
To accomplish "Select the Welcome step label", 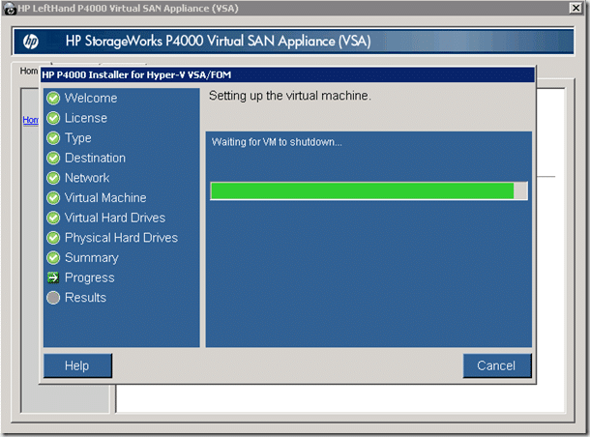I will click(x=91, y=99).
